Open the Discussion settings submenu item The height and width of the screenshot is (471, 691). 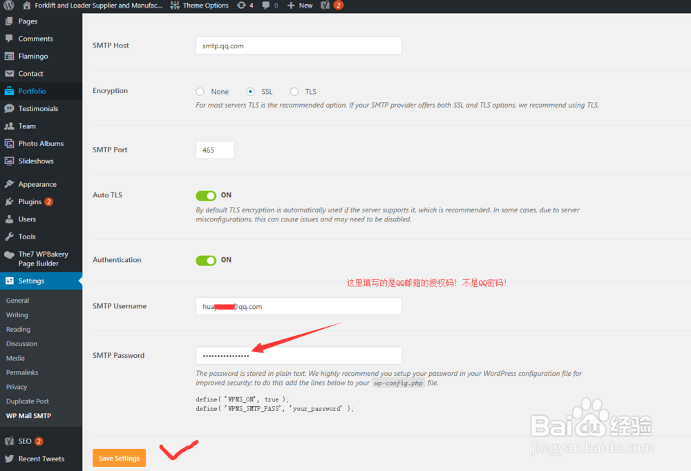point(21,344)
